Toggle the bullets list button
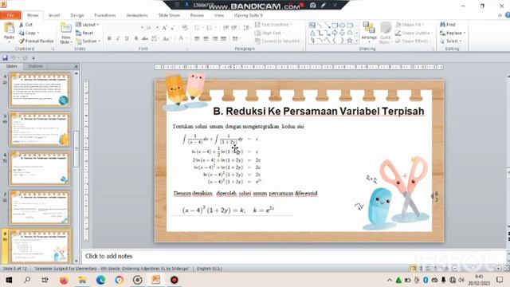510x287 pixels. 198,28
